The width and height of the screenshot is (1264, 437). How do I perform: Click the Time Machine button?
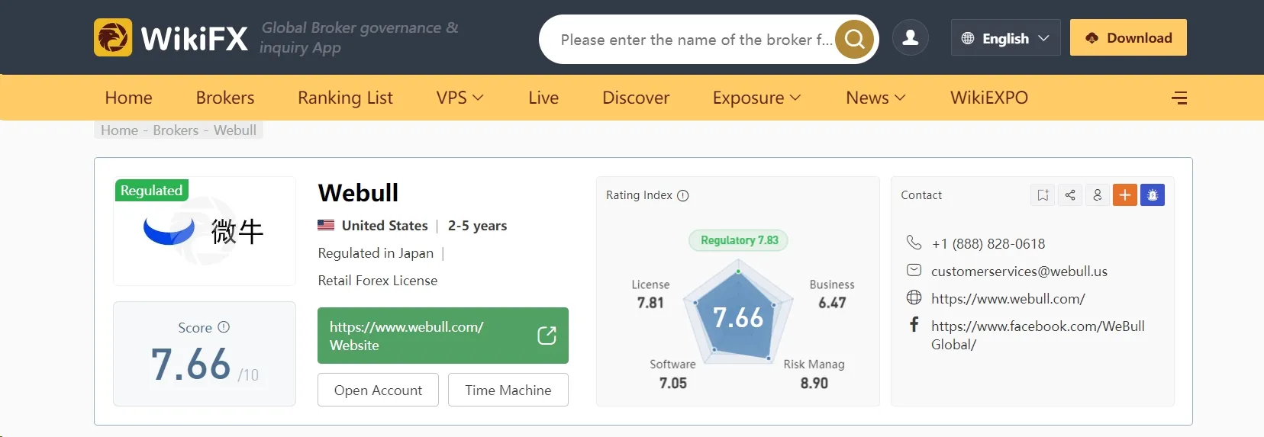pos(508,390)
